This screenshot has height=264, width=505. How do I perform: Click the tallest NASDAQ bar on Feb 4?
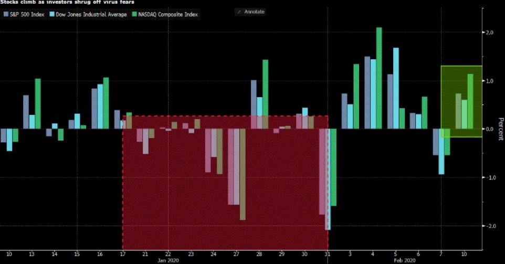[x=379, y=78]
